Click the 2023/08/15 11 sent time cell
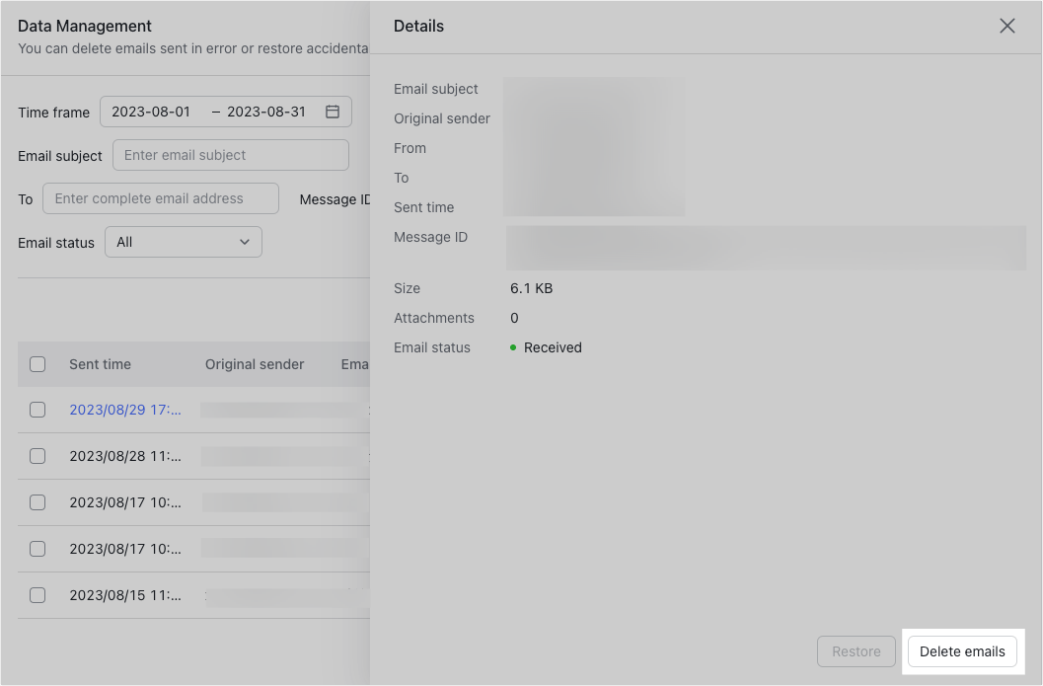The image size is (1043, 686). pyautogui.click(x=125, y=595)
